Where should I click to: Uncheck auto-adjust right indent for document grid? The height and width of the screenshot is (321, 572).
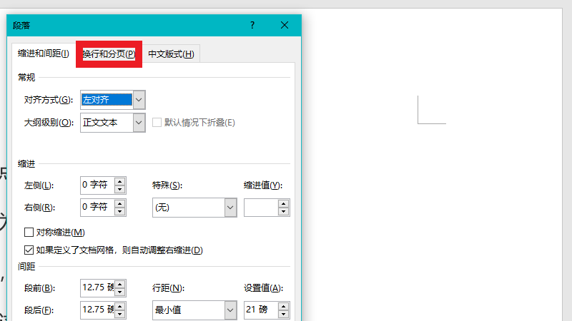pyautogui.click(x=29, y=250)
